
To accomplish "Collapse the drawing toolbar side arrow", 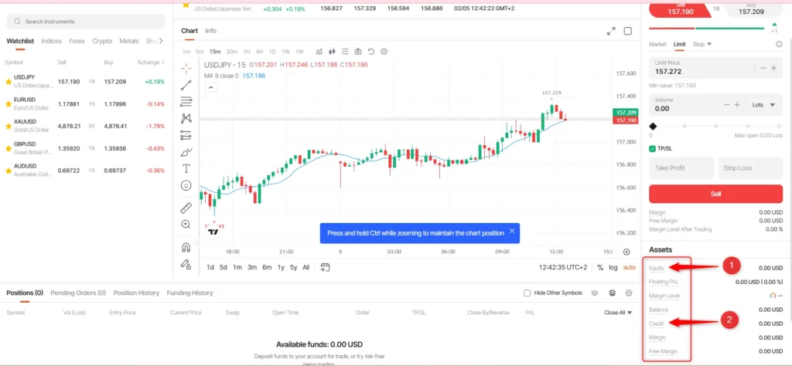I will pyautogui.click(x=197, y=242).
